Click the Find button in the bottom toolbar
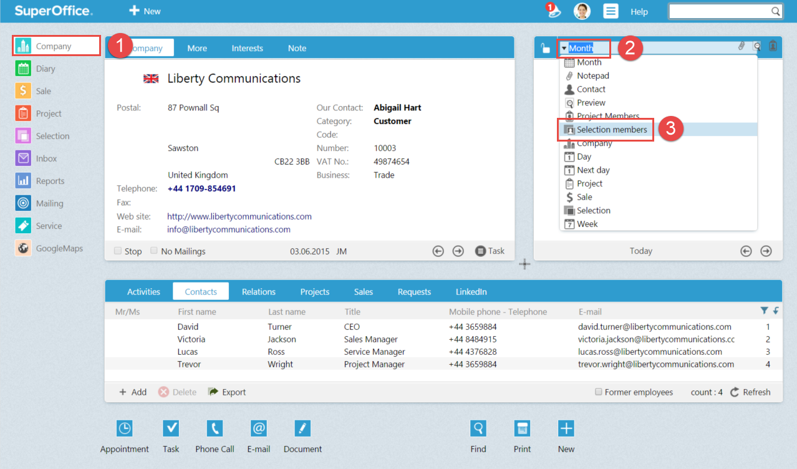797x469 pixels. tap(478, 437)
